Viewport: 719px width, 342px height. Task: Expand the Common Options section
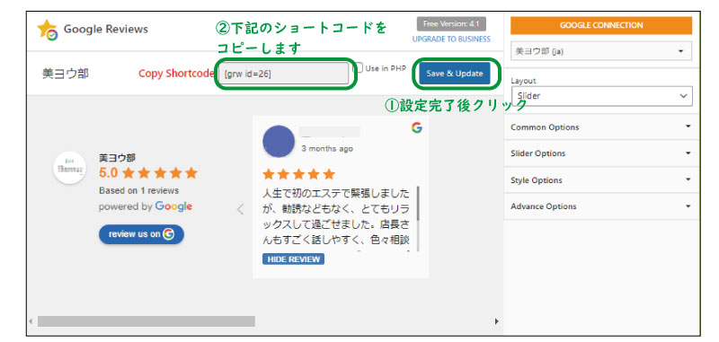[x=601, y=127]
